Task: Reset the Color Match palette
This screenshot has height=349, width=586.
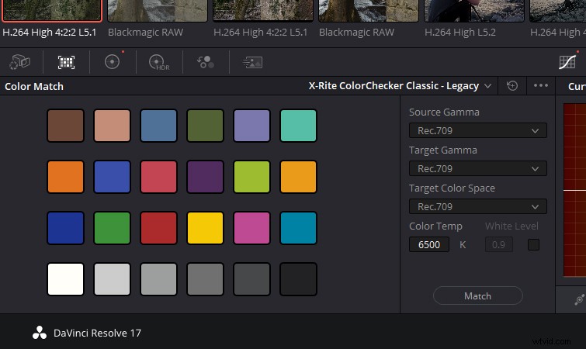Action: coord(512,86)
